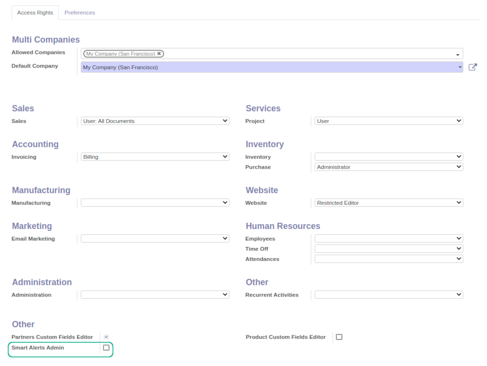Expand Allowed Companies dropdown arrow

click(x=458, y=55)
